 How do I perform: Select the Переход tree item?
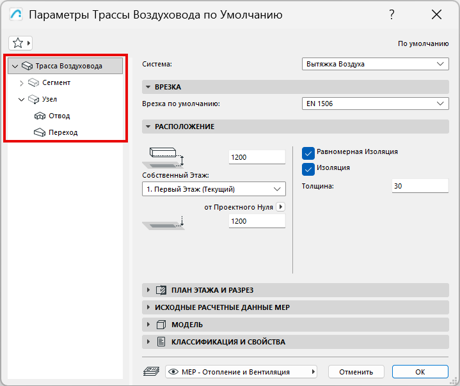pos(63,132)
